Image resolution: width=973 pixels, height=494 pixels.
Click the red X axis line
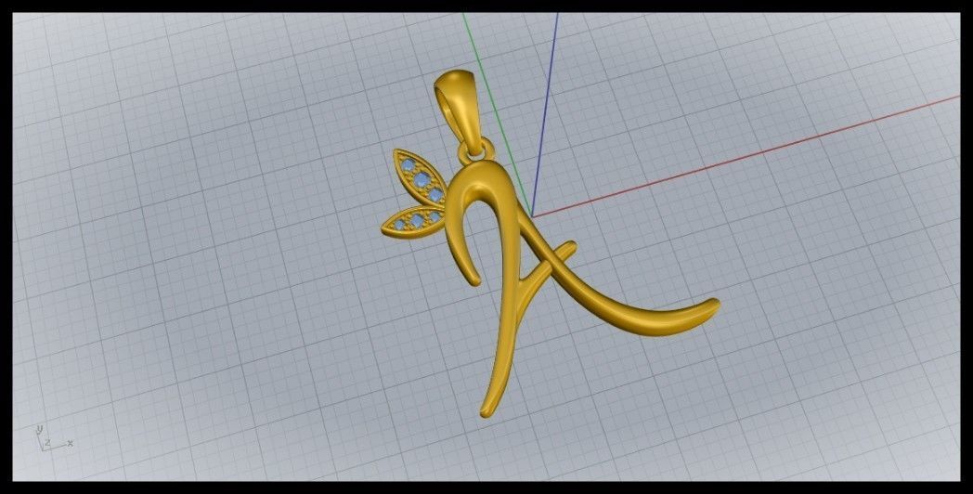click(x=745, y=156)
